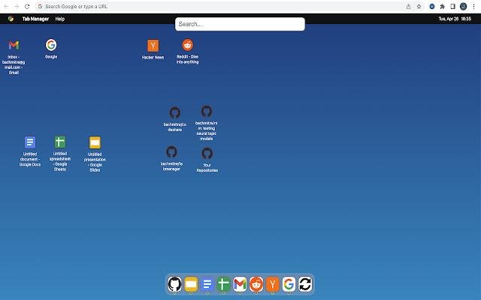Toggle the Chrome side panel
Image resolution: width=481 pixels, height=300 pixels.
[452, 7]
